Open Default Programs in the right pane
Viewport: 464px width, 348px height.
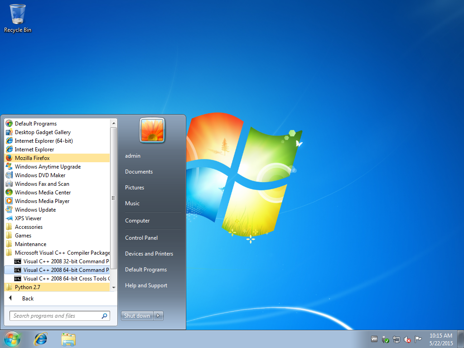coord(145,270)
